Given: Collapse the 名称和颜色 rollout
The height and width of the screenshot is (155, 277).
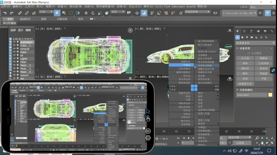Looking at the screenshot, I should click(238, 90).
